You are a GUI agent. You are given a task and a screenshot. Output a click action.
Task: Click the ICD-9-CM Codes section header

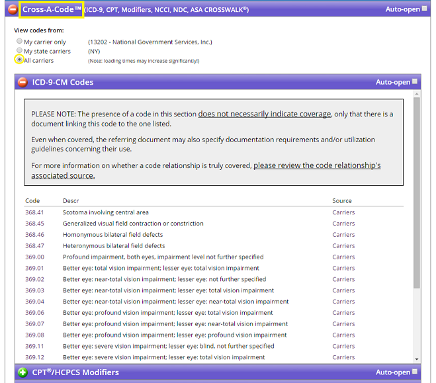pos(63,82)
